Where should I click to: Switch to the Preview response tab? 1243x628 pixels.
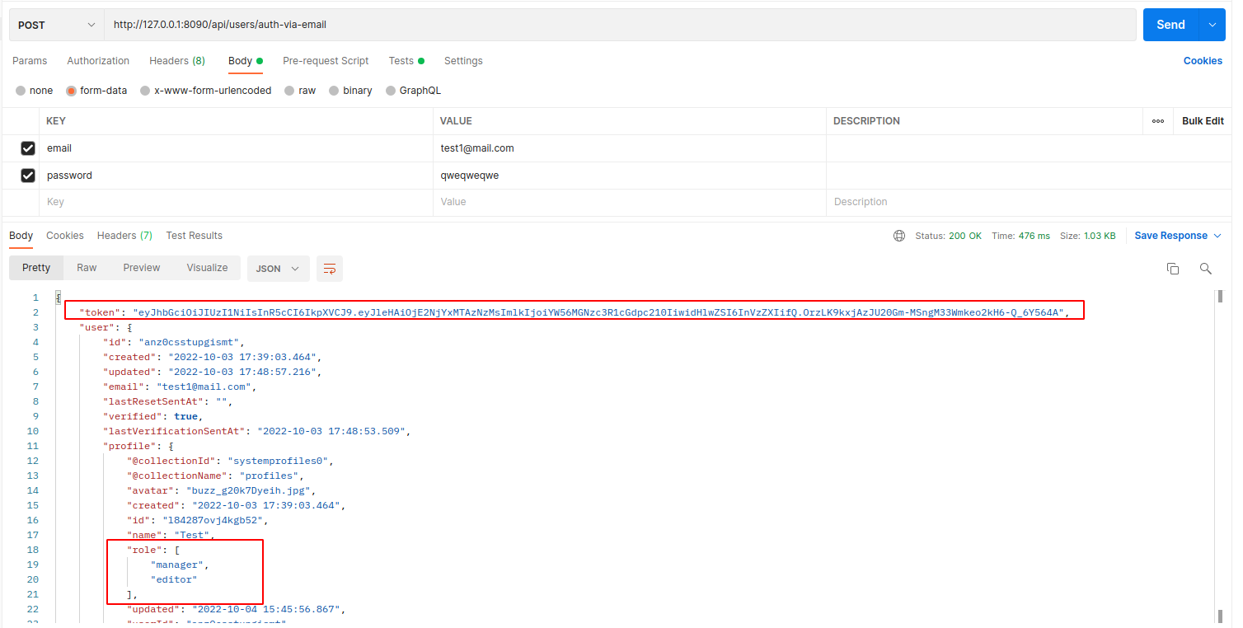141,267
